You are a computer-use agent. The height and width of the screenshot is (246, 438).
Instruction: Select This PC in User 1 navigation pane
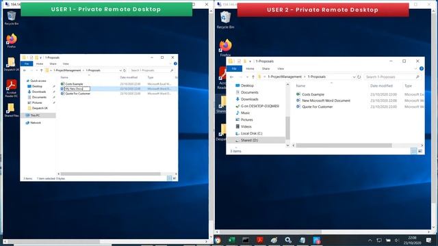coord(35,115)
